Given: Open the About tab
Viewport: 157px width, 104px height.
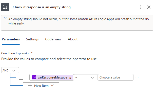Looking at the screenshot, I should (x=73, y=39).
